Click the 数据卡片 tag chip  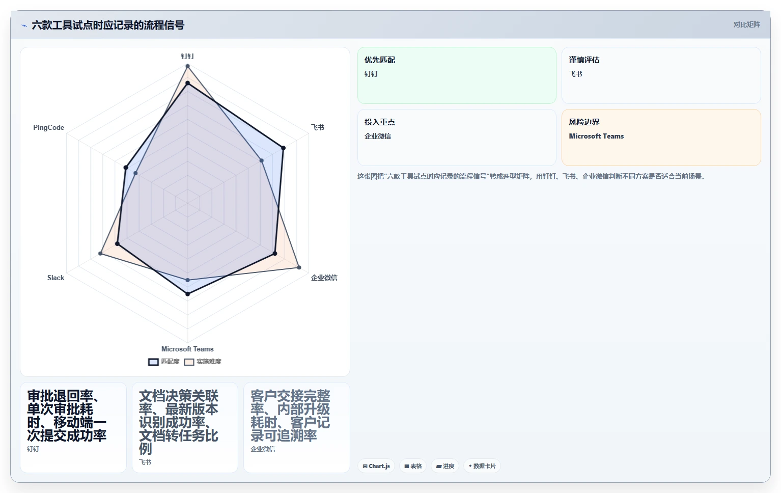click(482, 466)
